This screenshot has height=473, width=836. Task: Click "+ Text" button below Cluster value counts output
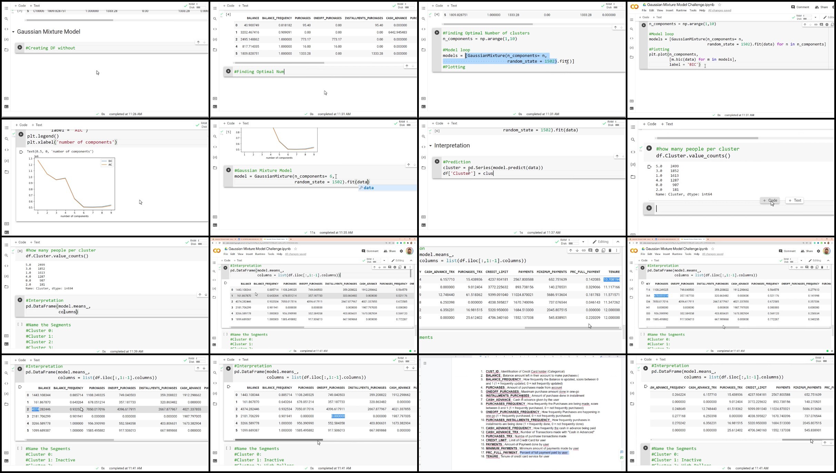pyautogui.click(x=795, y=200)
